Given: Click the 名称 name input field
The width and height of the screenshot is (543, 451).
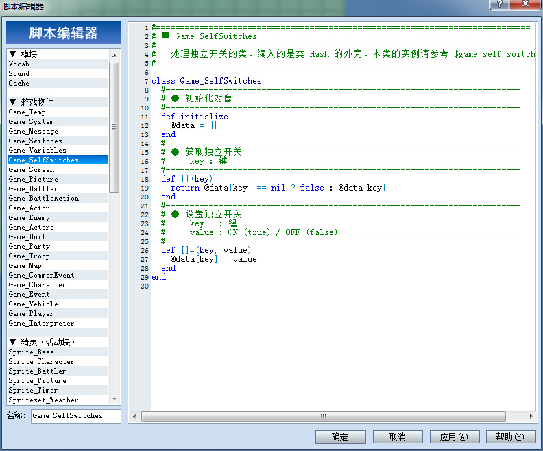Looking at the screenshot, I should (x=76, y=415).
